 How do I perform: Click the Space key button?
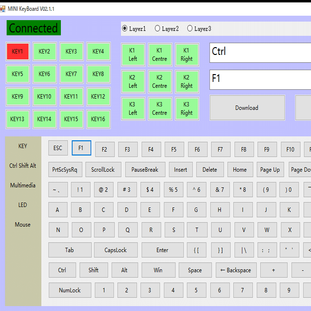pyautogui.click(x=195, y=270)
